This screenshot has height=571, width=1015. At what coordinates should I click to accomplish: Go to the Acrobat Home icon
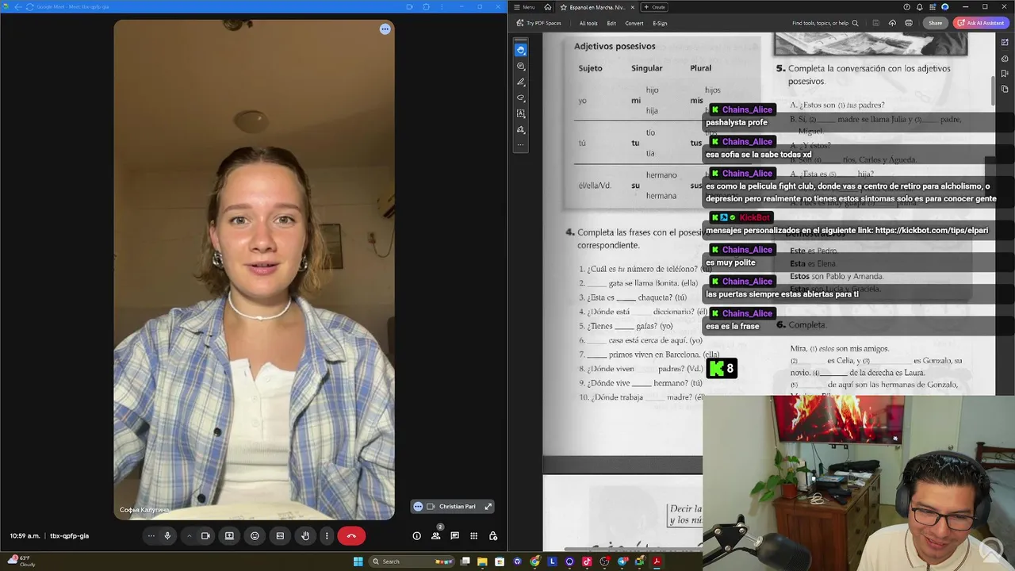pos(547,7)
